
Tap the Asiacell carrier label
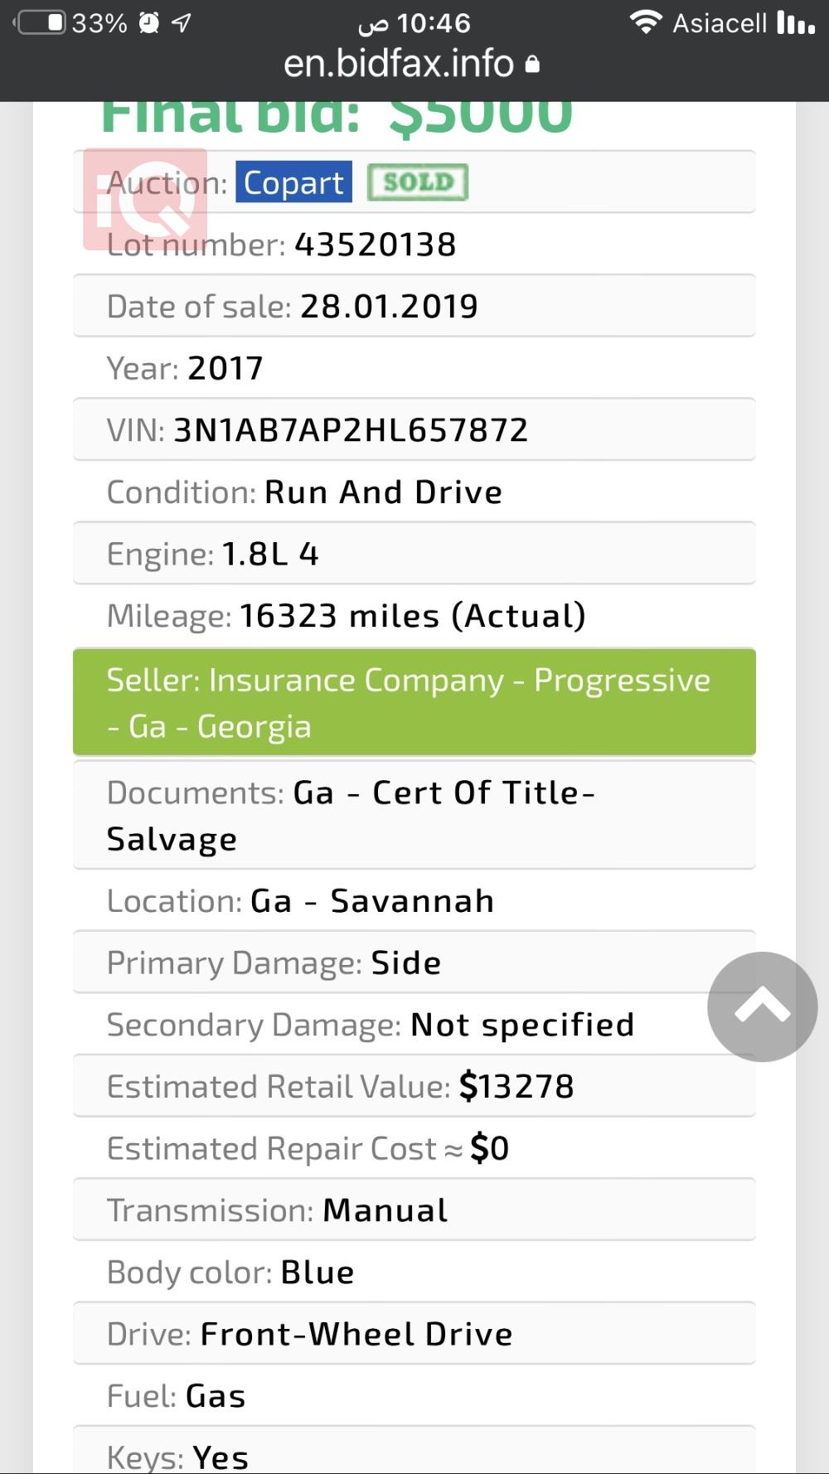719,23
